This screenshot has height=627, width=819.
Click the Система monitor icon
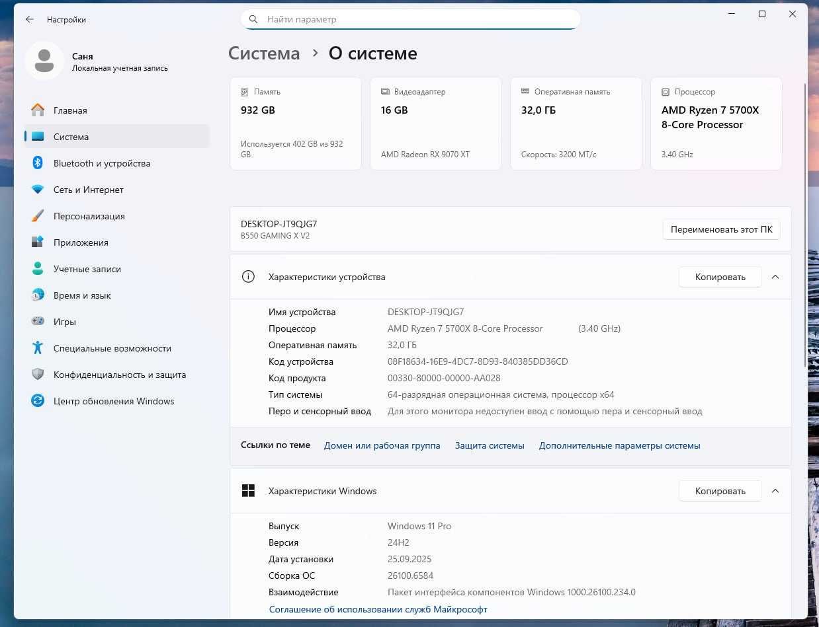coord(38,137)
